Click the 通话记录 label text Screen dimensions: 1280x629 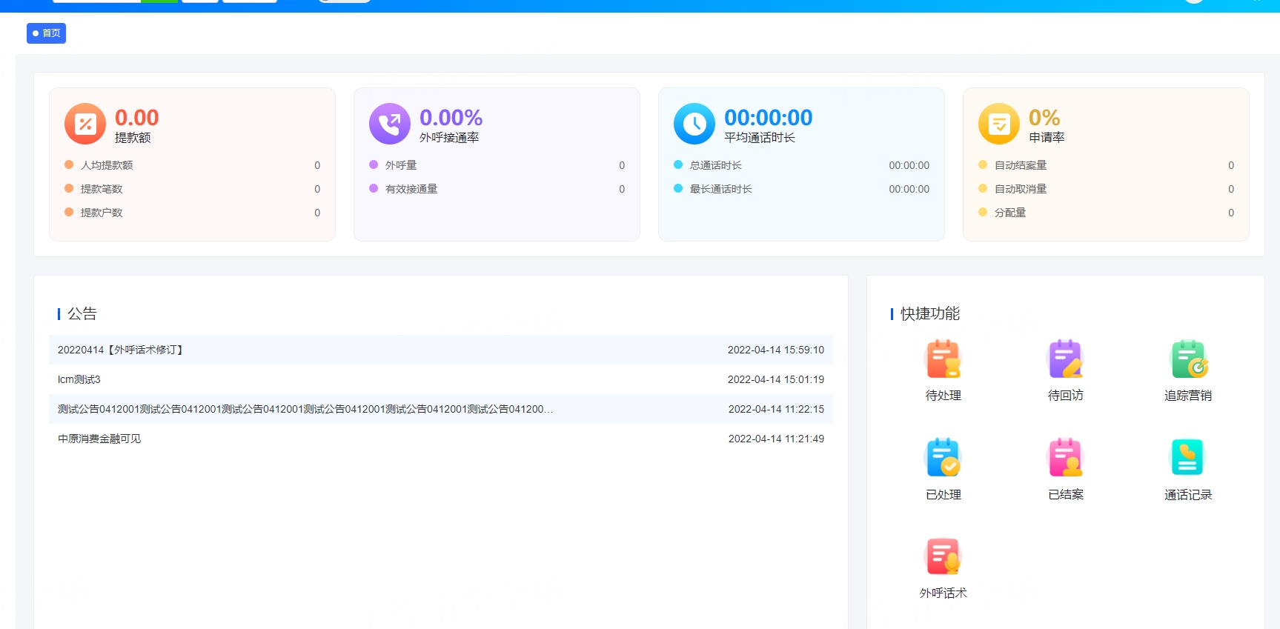coord(1188,495)
